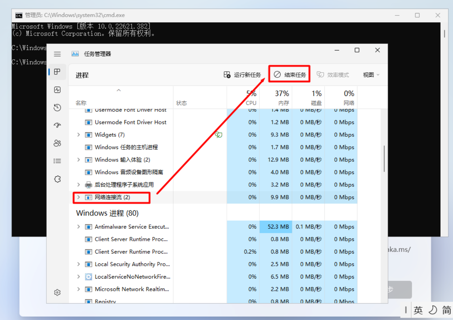Image resolution: width=453 pixels, height=320 pixels.
Task: Minimize the cmd.exe window
Action: point(397,15)
